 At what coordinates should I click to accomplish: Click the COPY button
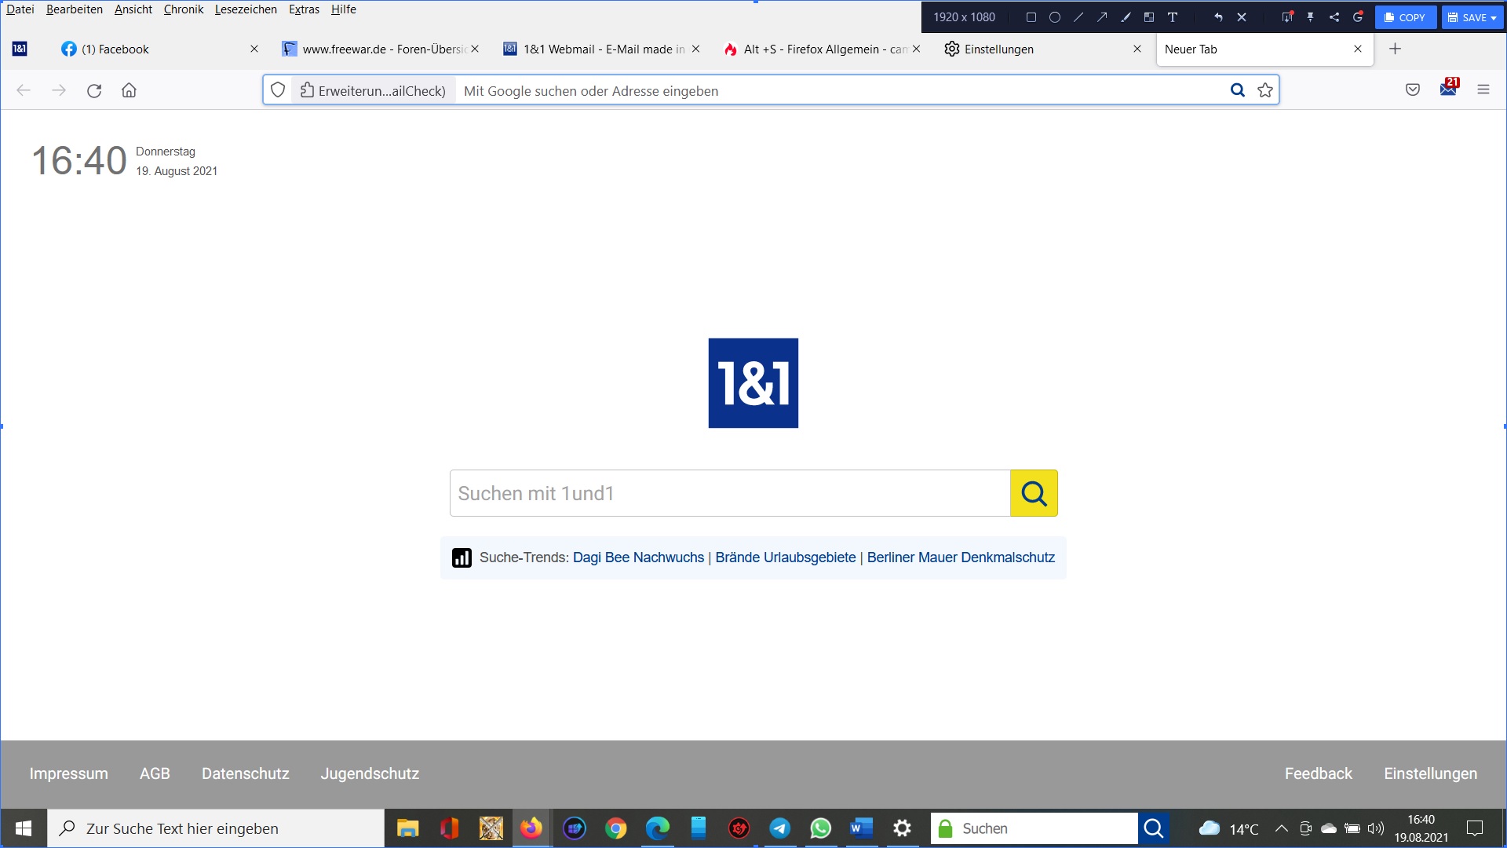(x=1405, y=17)
